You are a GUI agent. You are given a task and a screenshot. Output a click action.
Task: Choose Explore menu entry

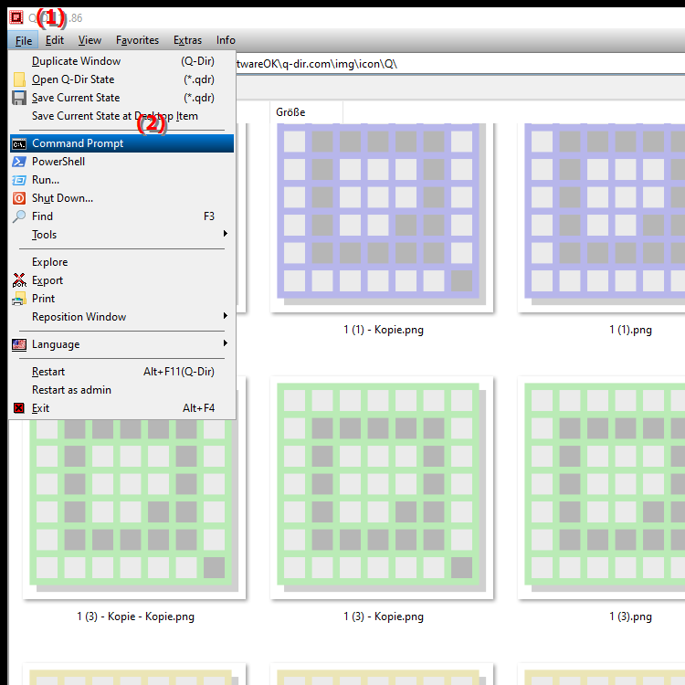(121, 262)
